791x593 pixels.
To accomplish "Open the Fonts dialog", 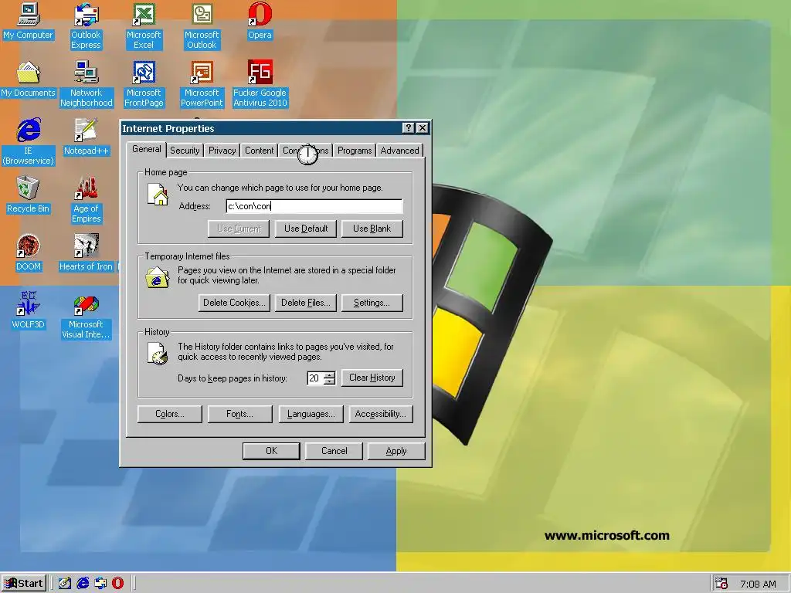I will [239, 414].
